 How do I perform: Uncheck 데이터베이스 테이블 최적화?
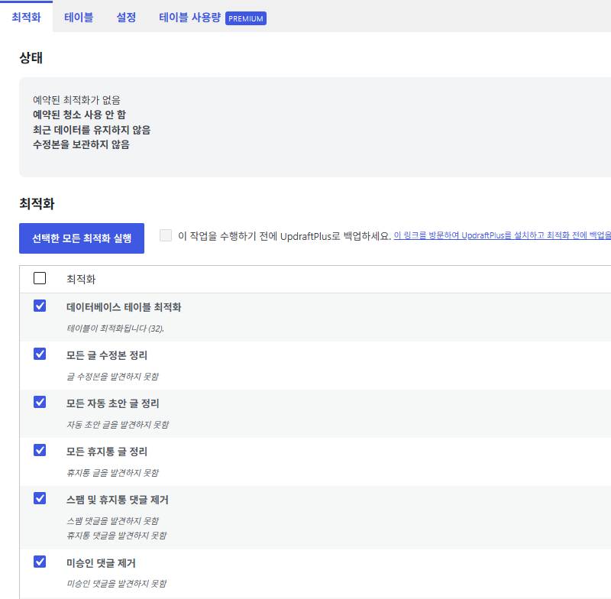click(40, 306)
